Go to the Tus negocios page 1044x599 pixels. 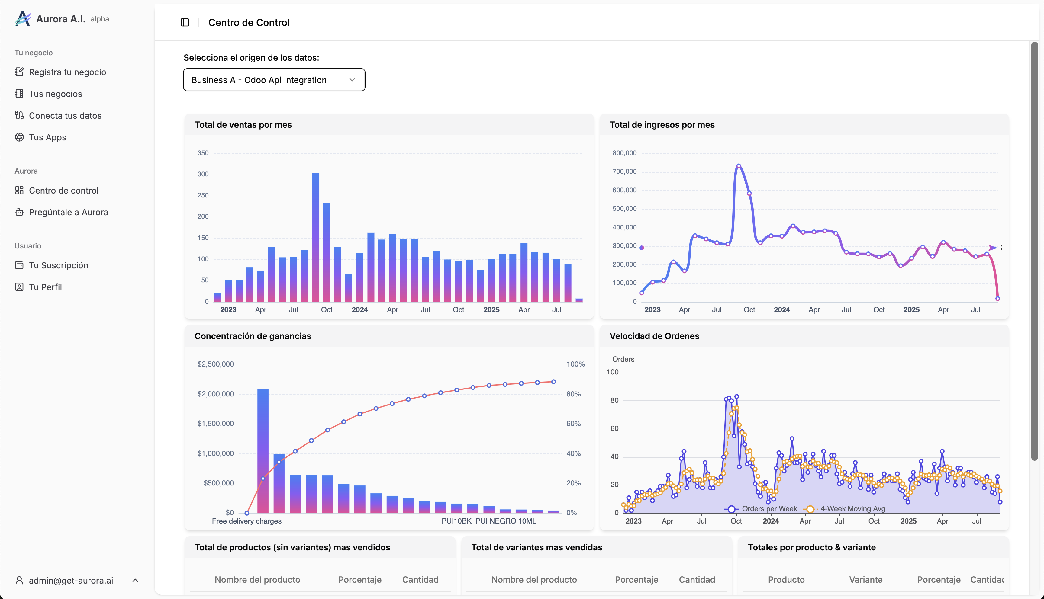click(55, 94)
